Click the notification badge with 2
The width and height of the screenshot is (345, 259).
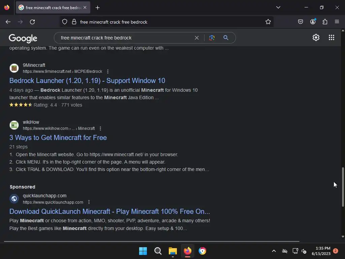coord(336,251)
